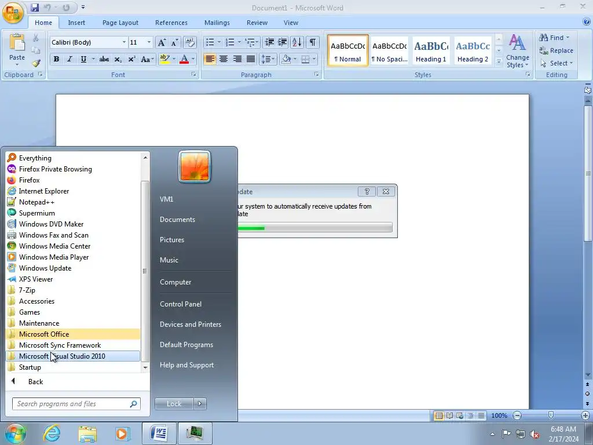Open the Page Layout tab
Image resolution: width=593 pixels, height=445 pixels.
[120, 23]
